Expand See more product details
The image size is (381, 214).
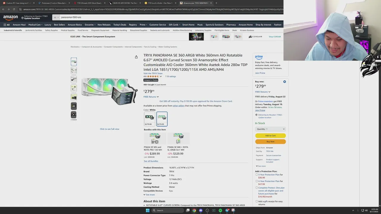[x=149, y=195]
